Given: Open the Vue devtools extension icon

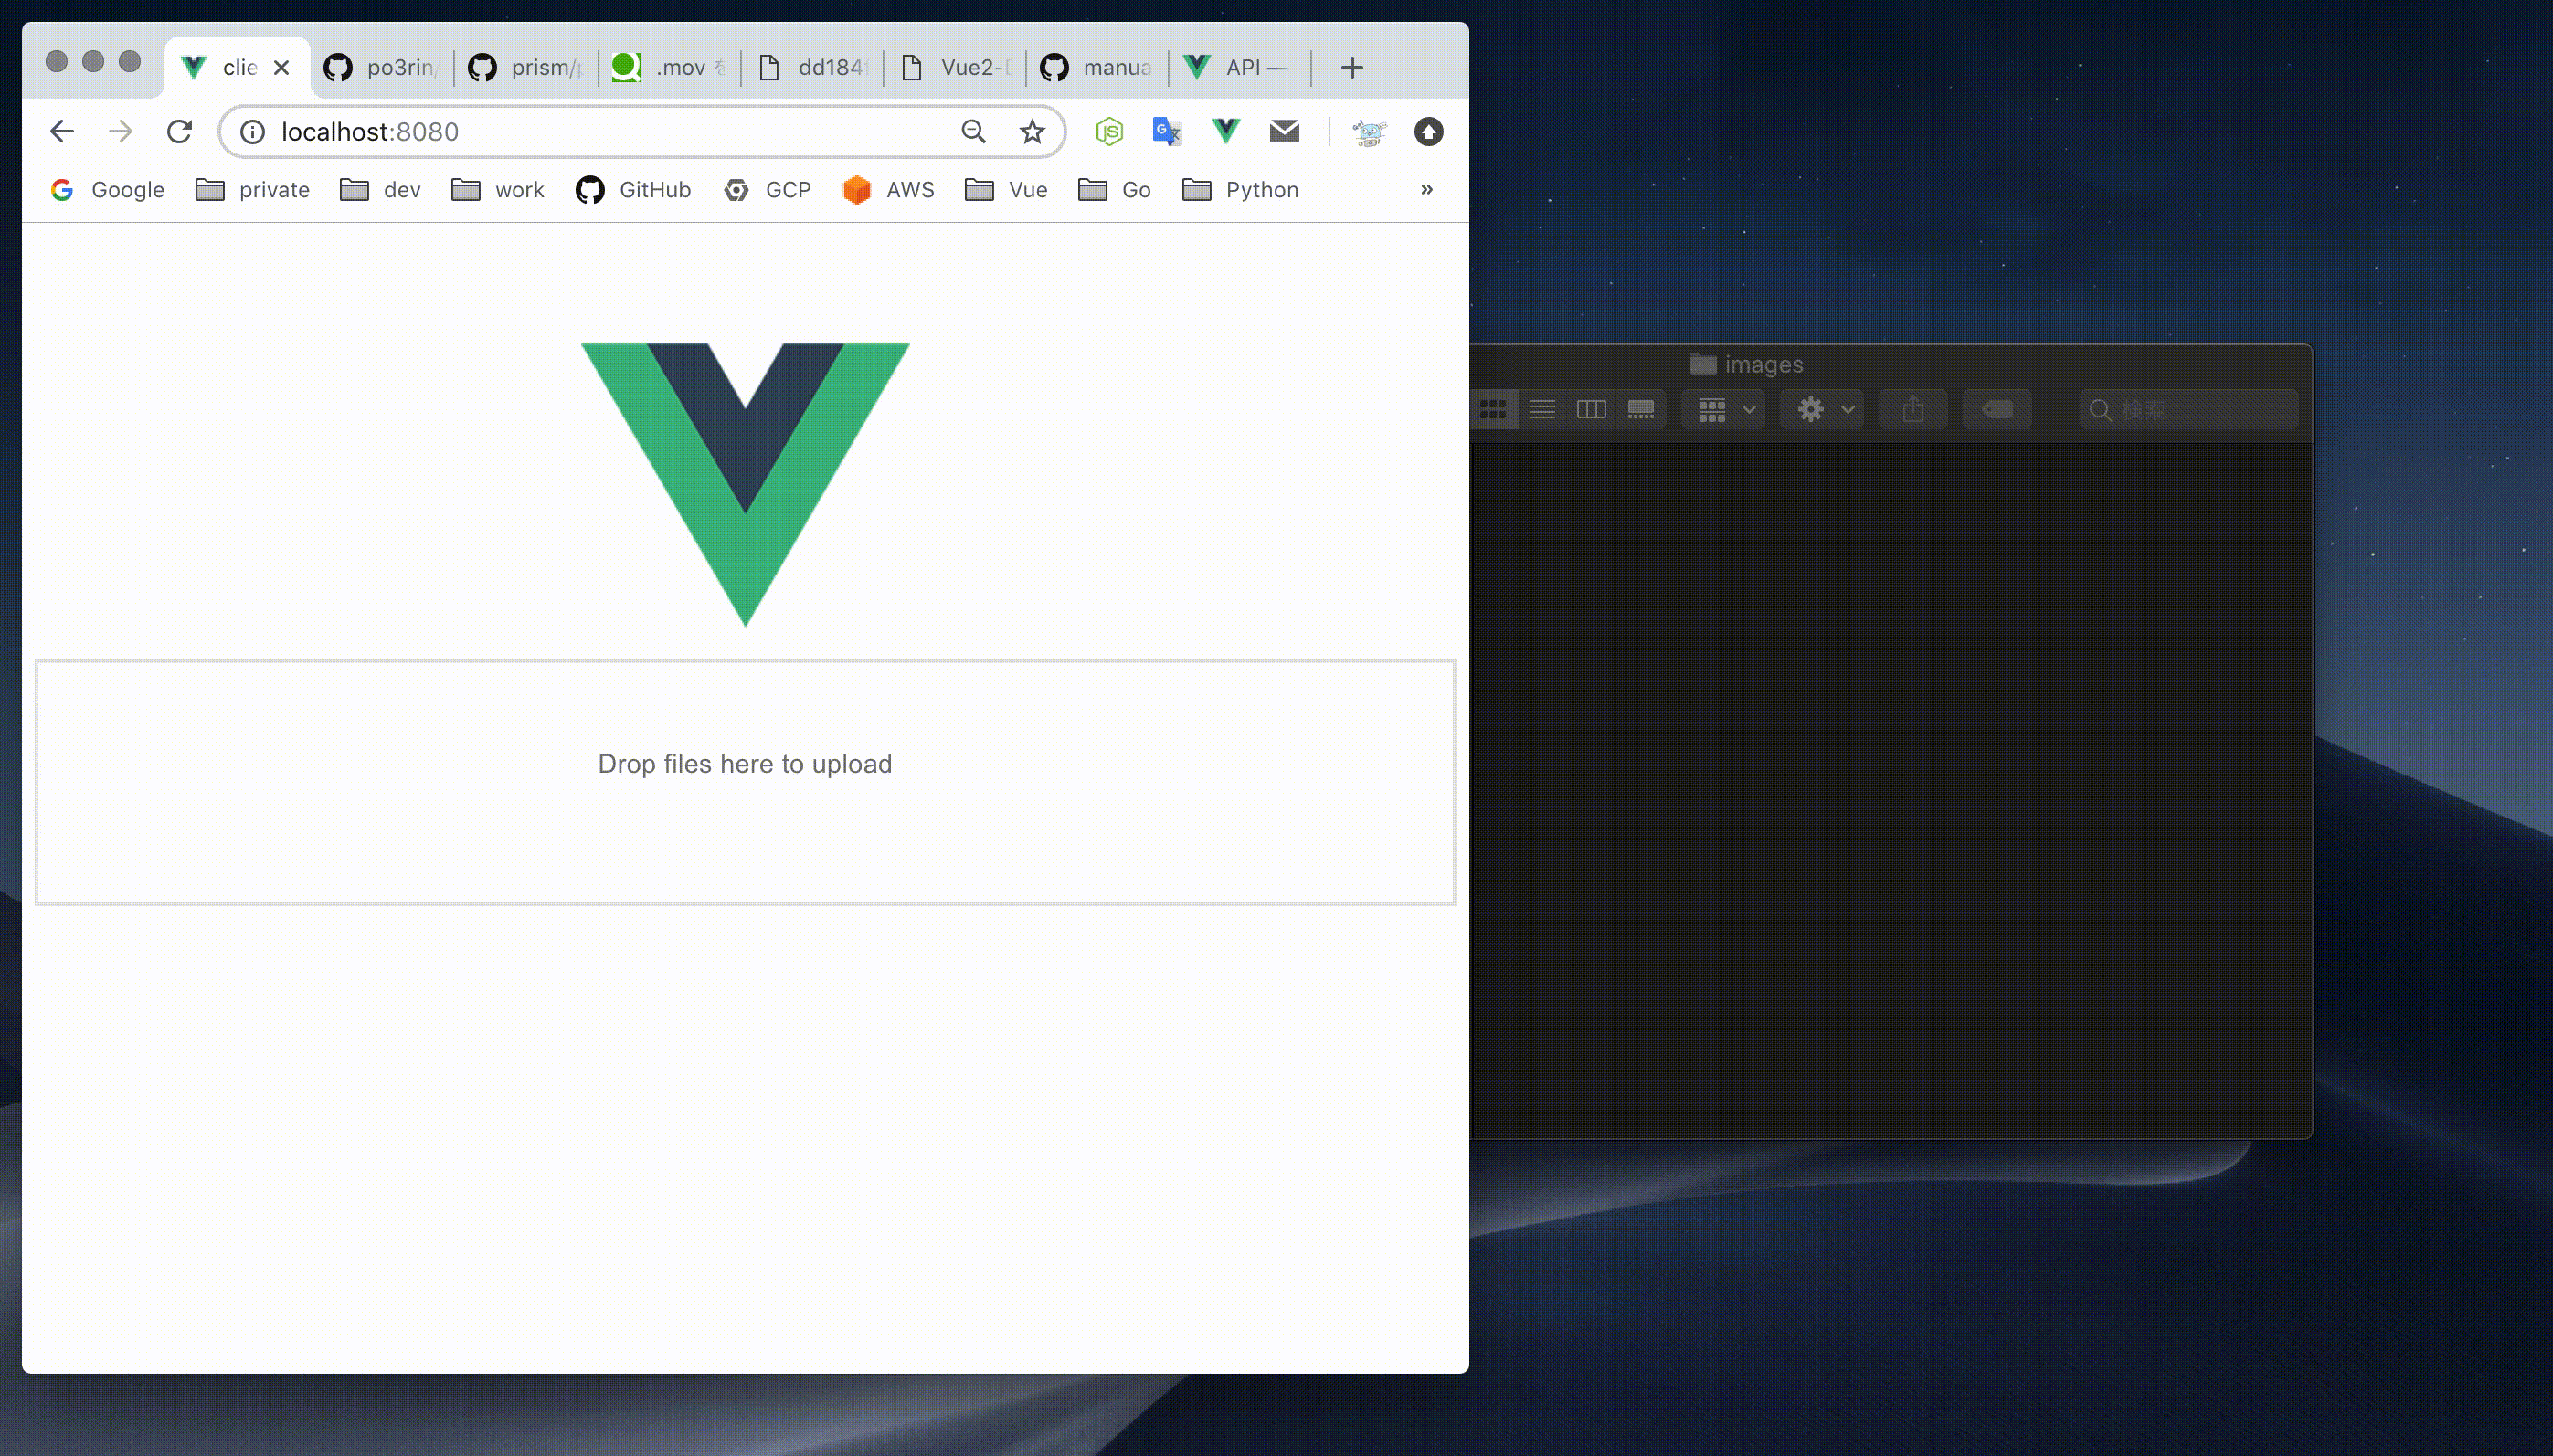Looking at the screenshot, I should pyautogui.click(x=1225, y=130).
